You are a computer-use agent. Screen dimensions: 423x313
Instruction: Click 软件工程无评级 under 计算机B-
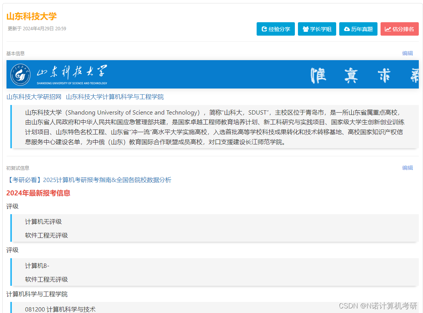coord(46,280)
